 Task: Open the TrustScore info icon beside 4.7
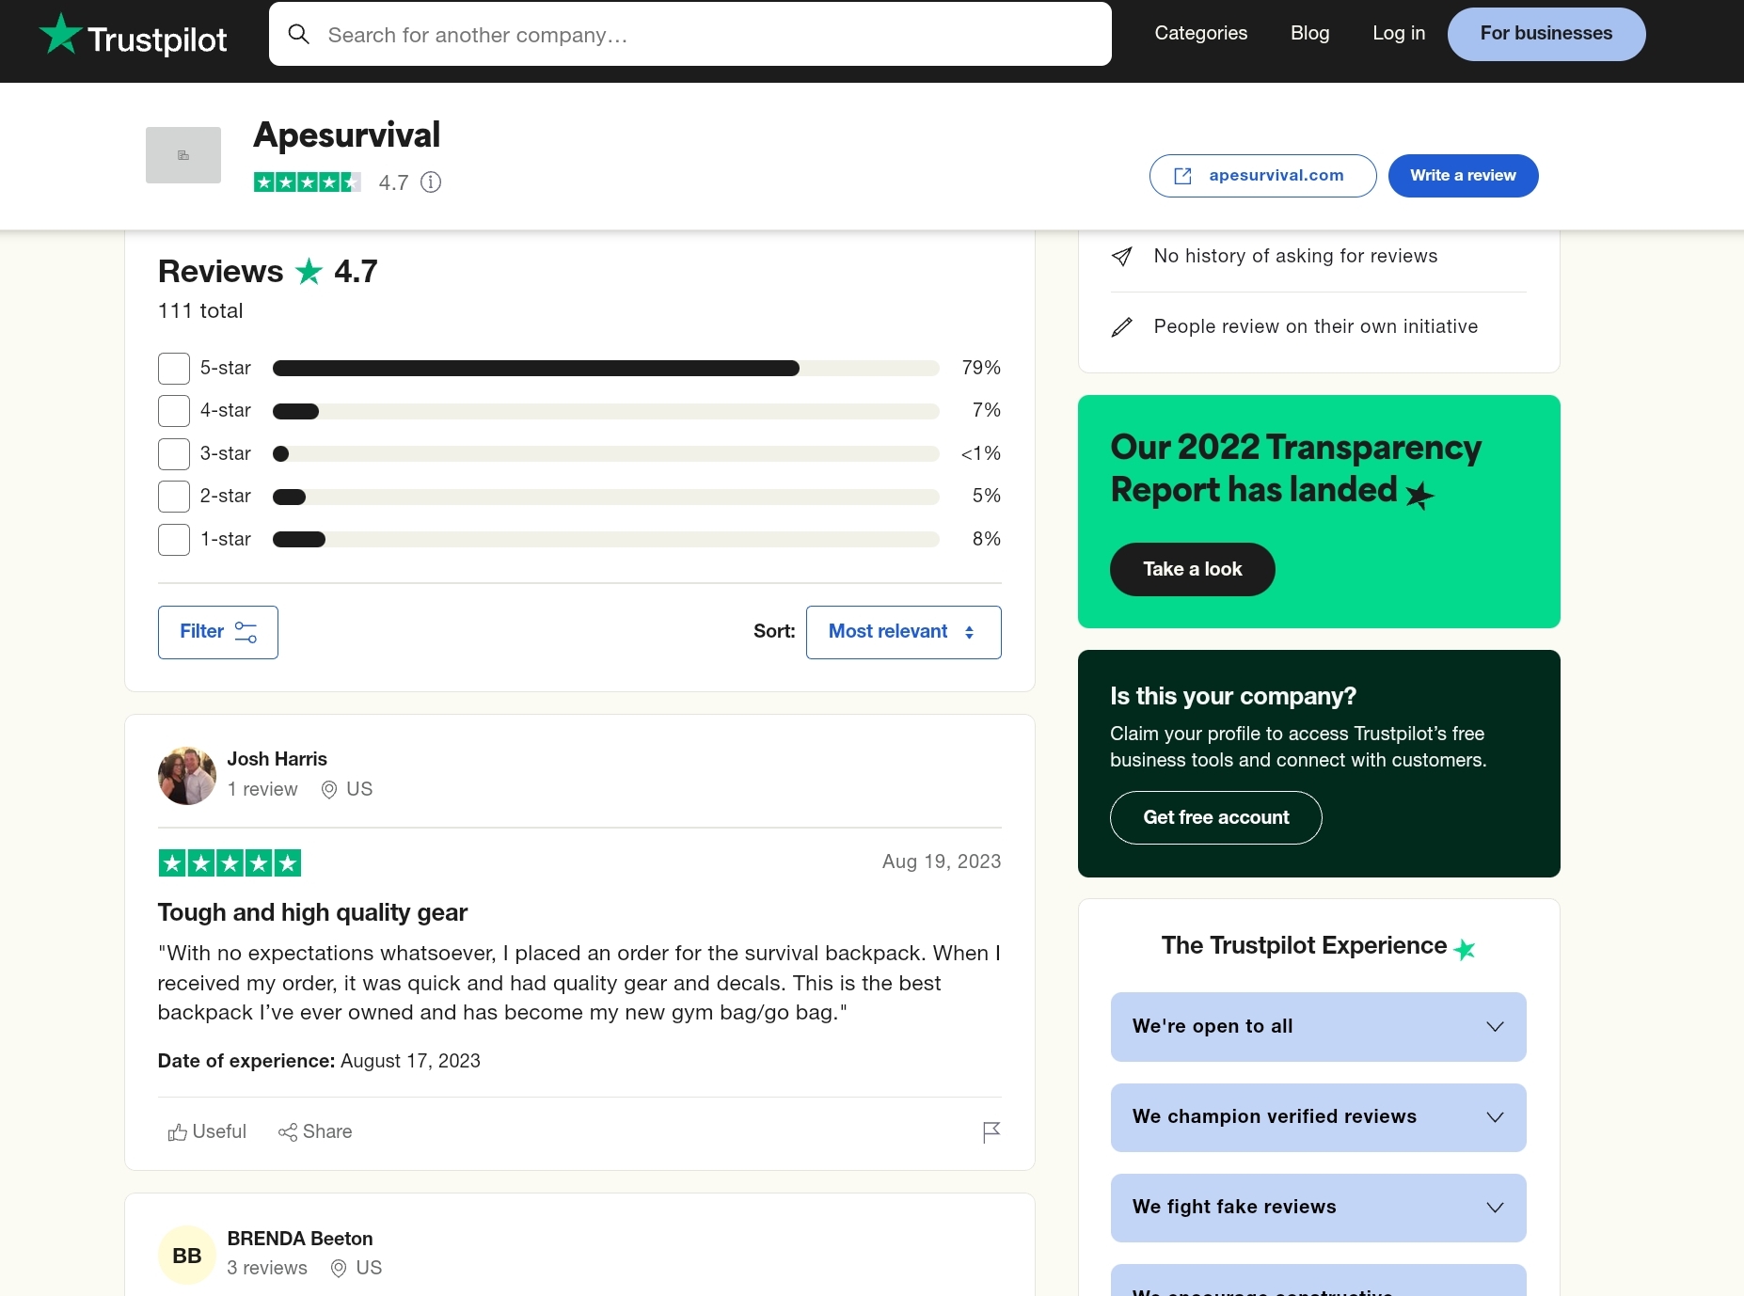[431, 182]
